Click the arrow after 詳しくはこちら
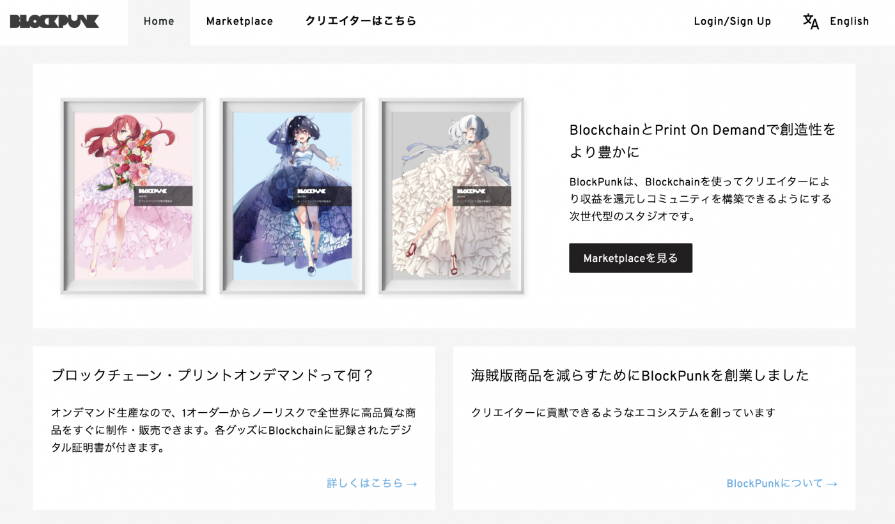Viewport: 895px width, 524px height. [x=412, y=484]
